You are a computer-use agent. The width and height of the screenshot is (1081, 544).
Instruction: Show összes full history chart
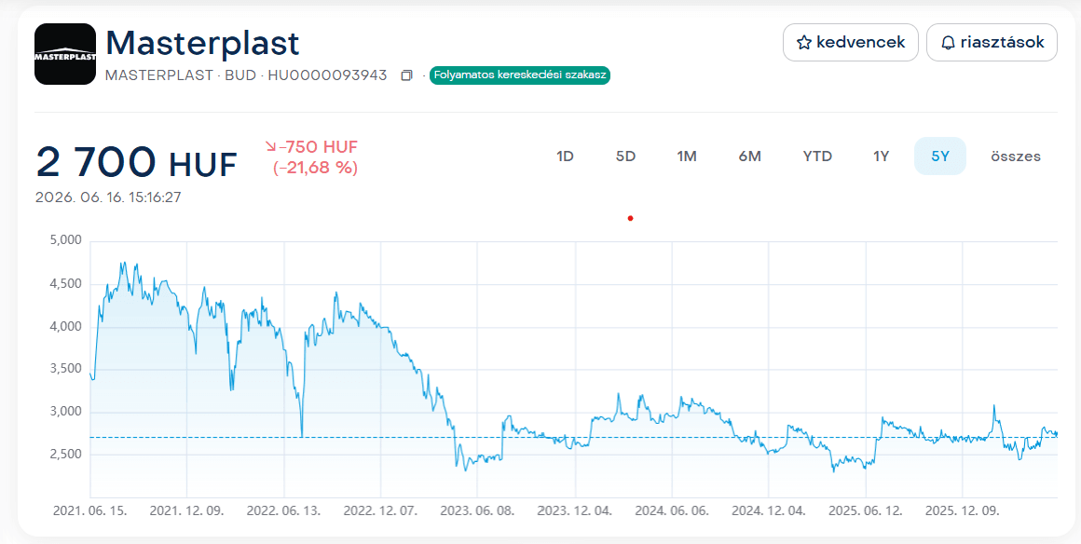point(1016,156)
